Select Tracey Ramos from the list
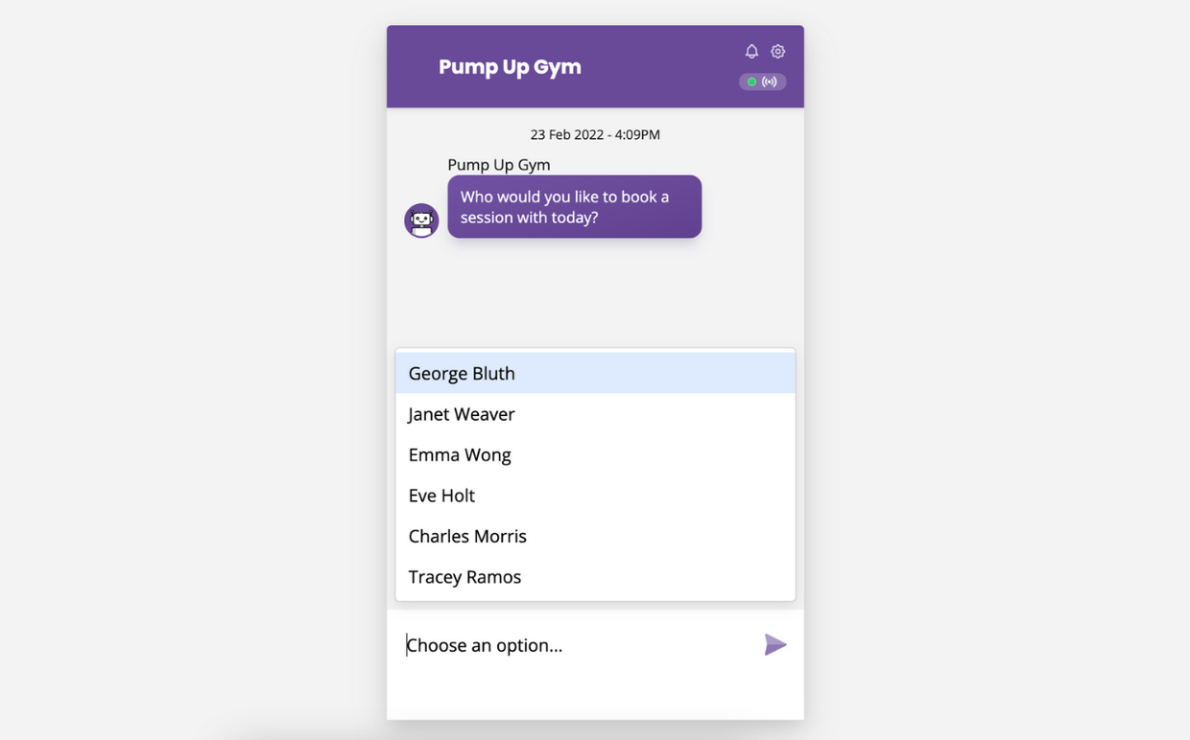The width and height of the screenshot is (1190, 740). 595,577
